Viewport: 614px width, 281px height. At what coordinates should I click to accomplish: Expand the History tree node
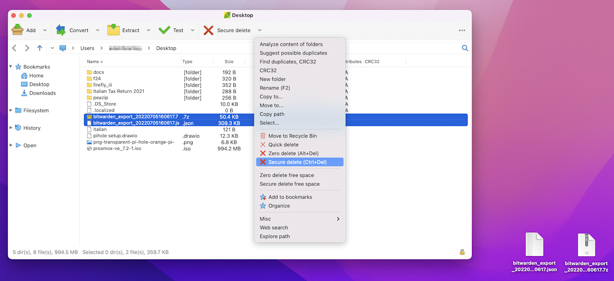pos(11,128)
